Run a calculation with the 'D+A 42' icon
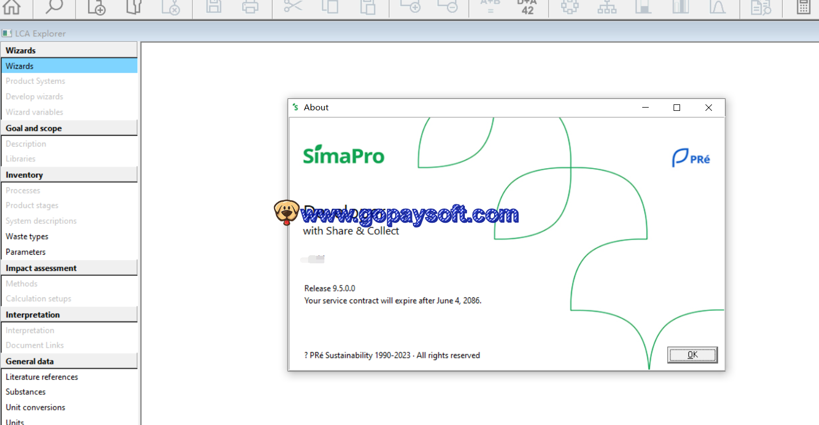Screen dimensions: 819x425 (x=527, y=8)
